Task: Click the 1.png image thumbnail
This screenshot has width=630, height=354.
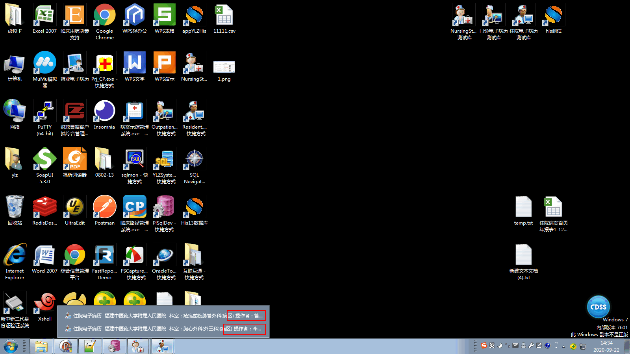Action: 224,67
